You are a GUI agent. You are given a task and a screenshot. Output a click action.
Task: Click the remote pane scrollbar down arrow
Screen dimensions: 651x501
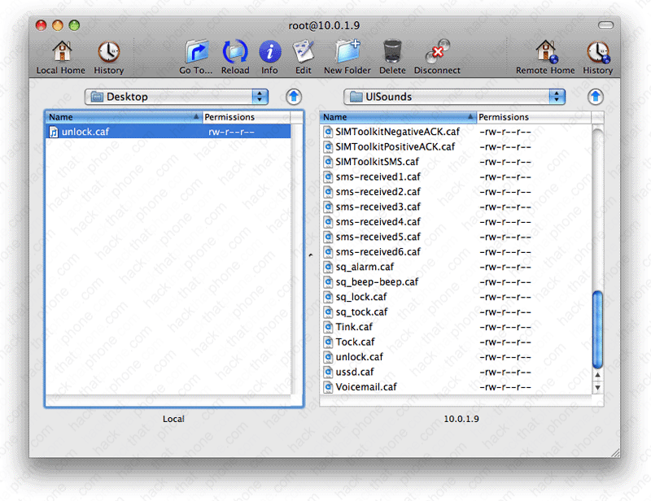point(598,389)
